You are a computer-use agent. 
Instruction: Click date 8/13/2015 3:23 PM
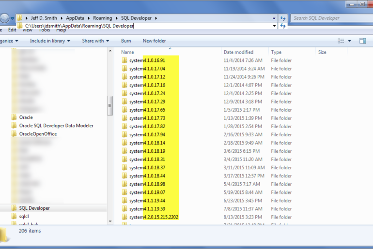point(243,217)
